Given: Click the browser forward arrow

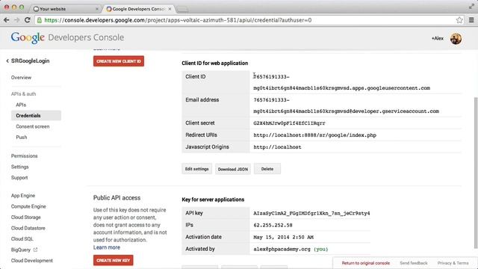Looking at the screenshot, I should [16, 20].
